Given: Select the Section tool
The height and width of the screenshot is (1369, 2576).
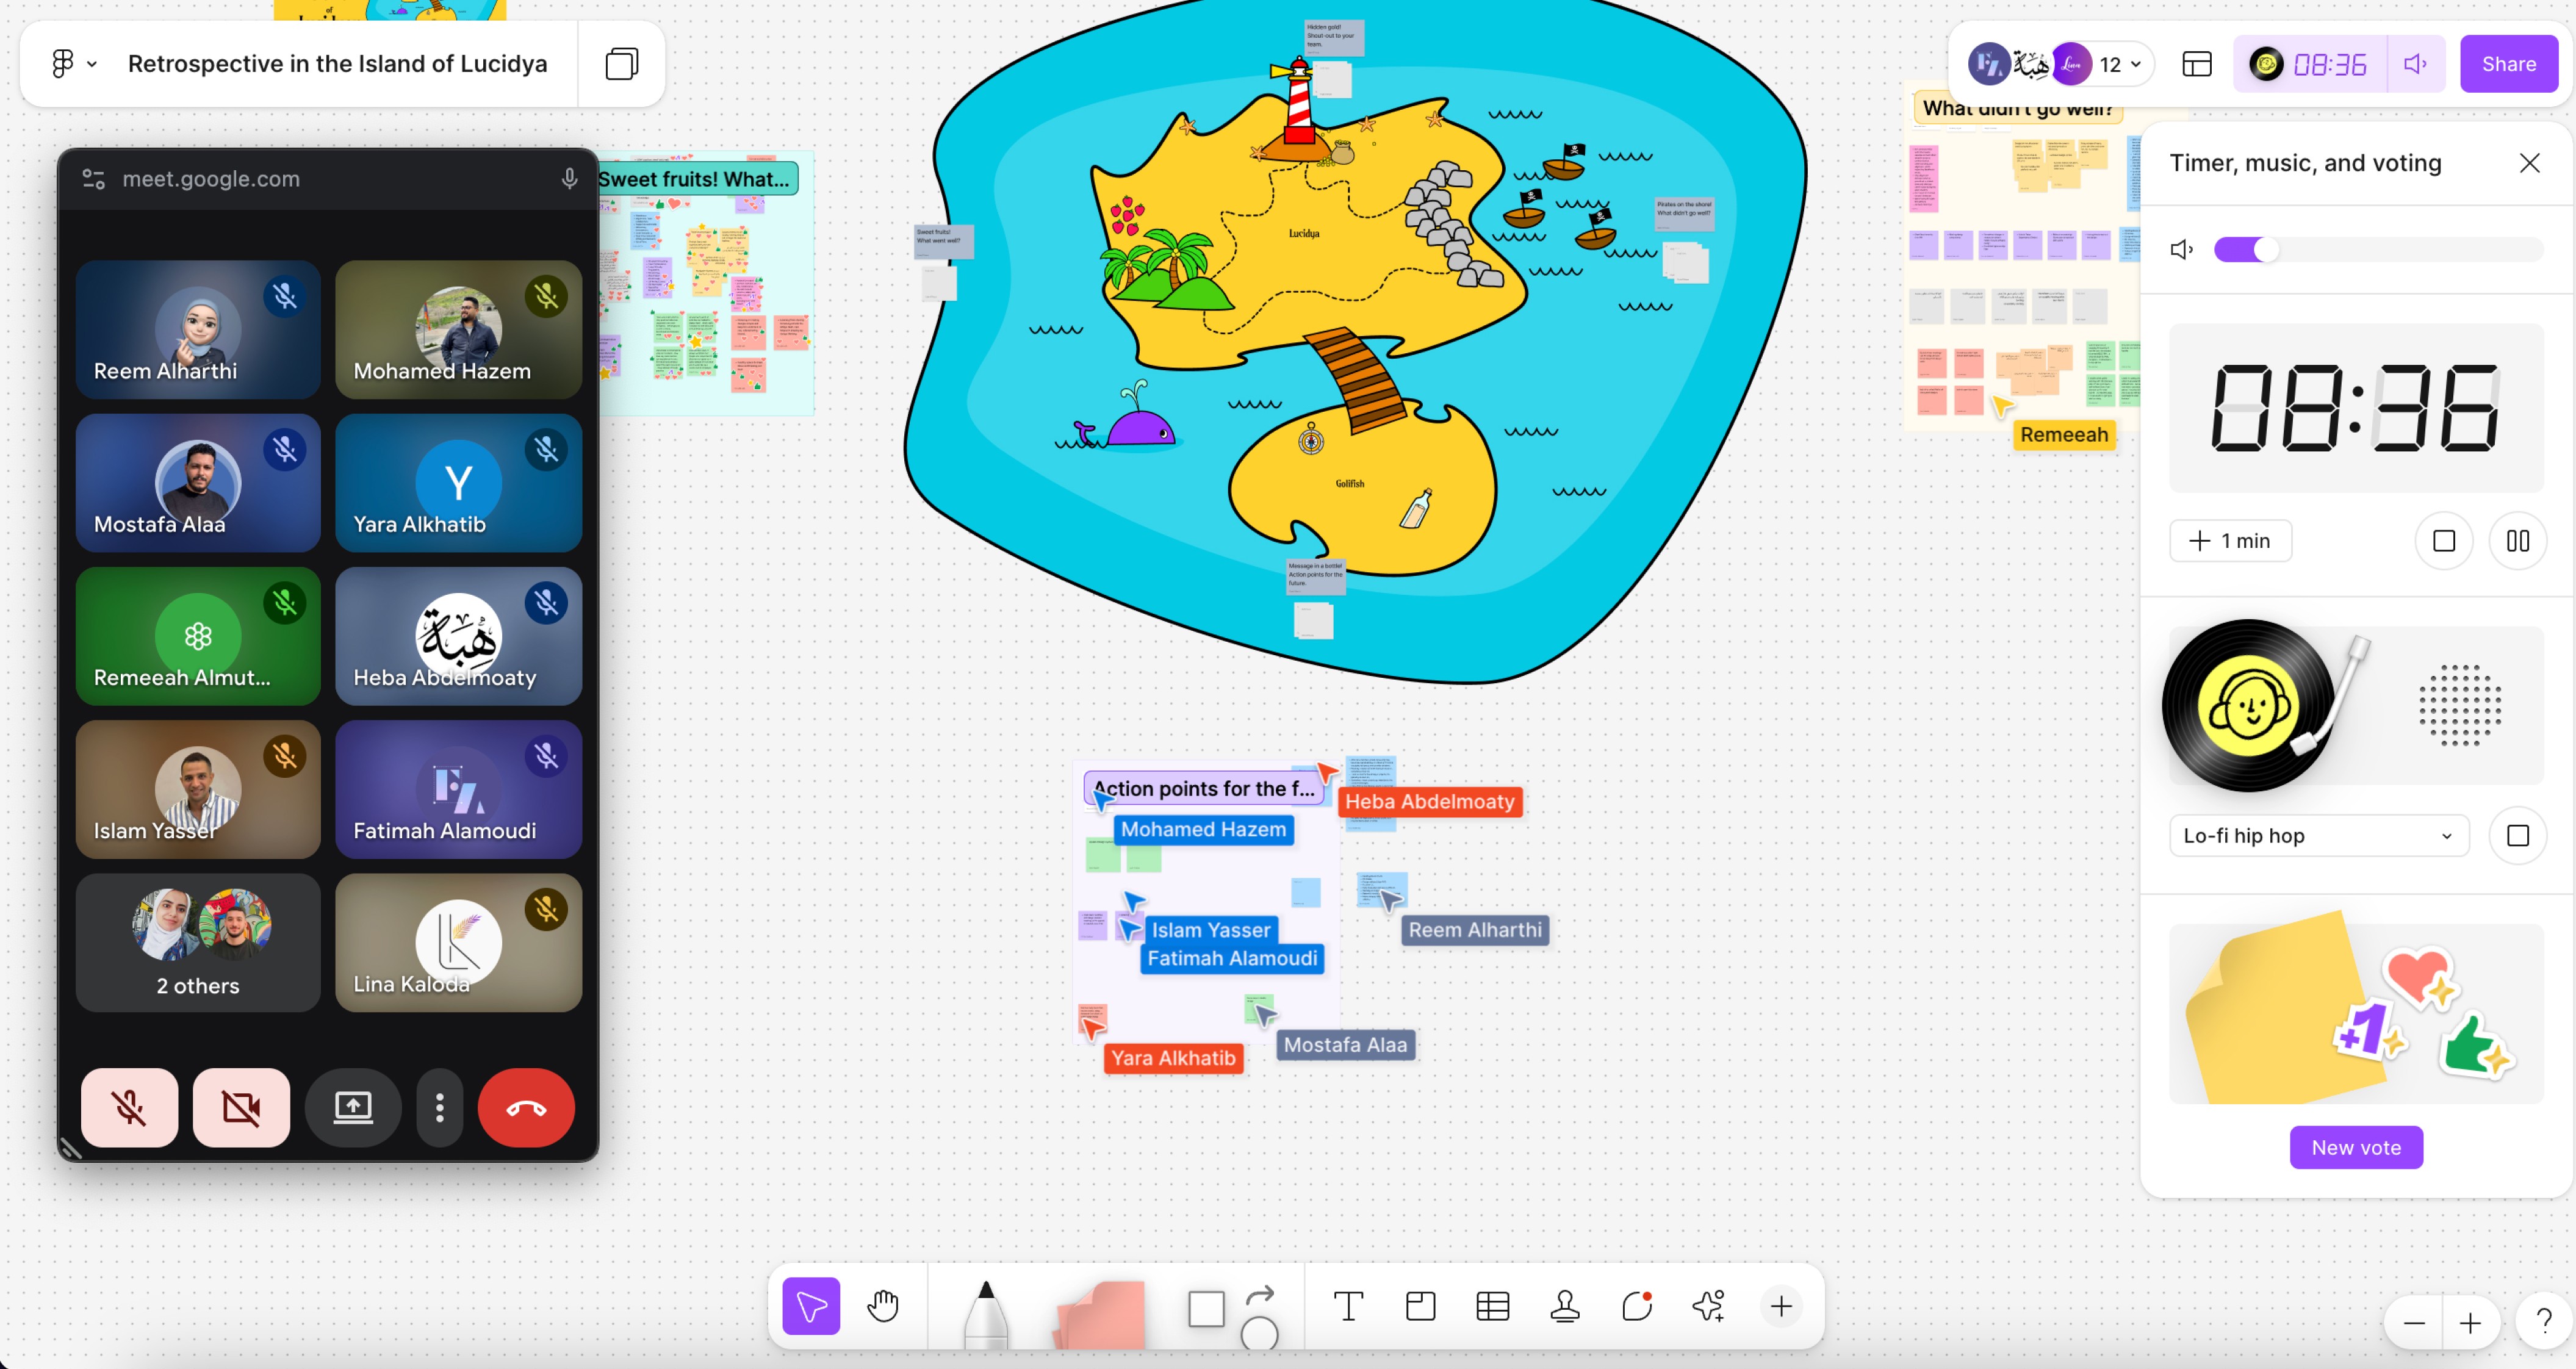Looking at the screenshot, I should pyautogui.click(x=1420, y=1305).
